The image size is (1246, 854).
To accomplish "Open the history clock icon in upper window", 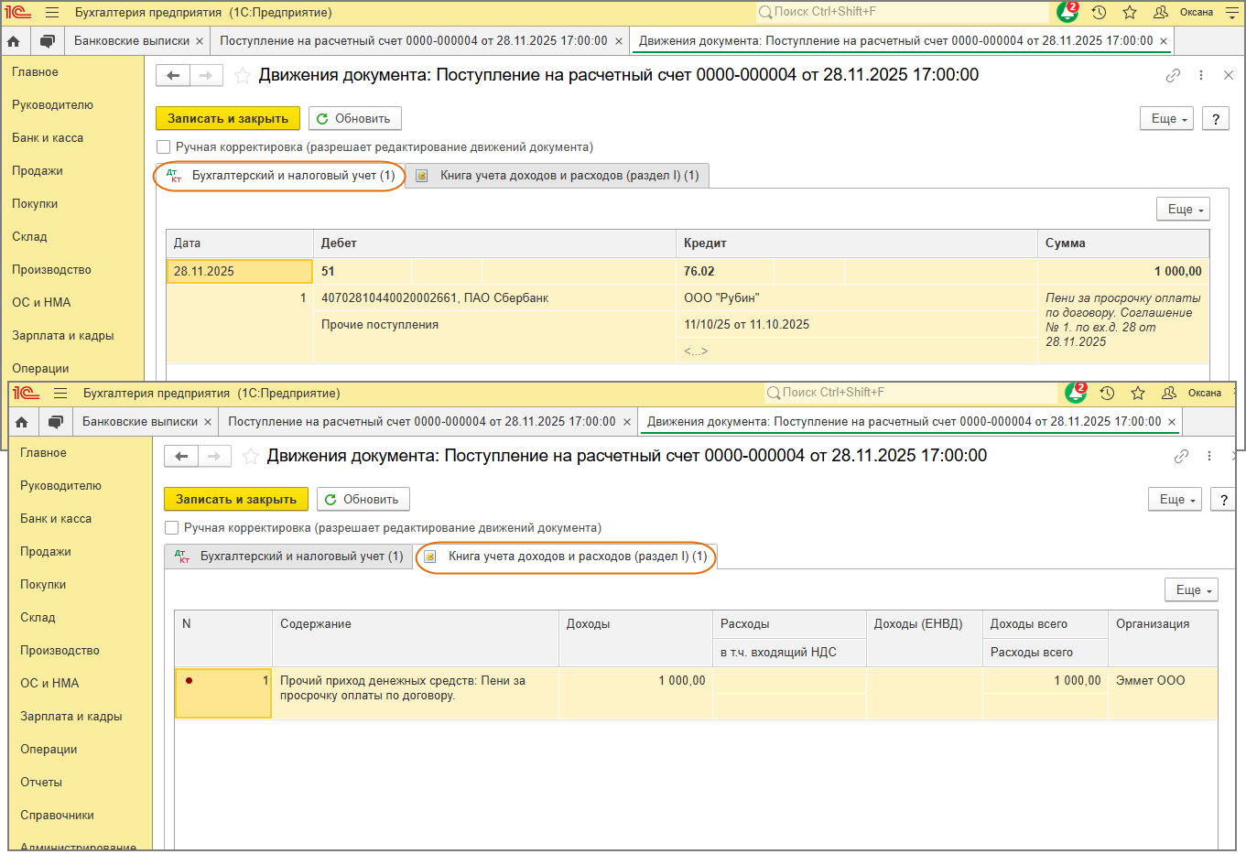I will tap(1100, 13).
